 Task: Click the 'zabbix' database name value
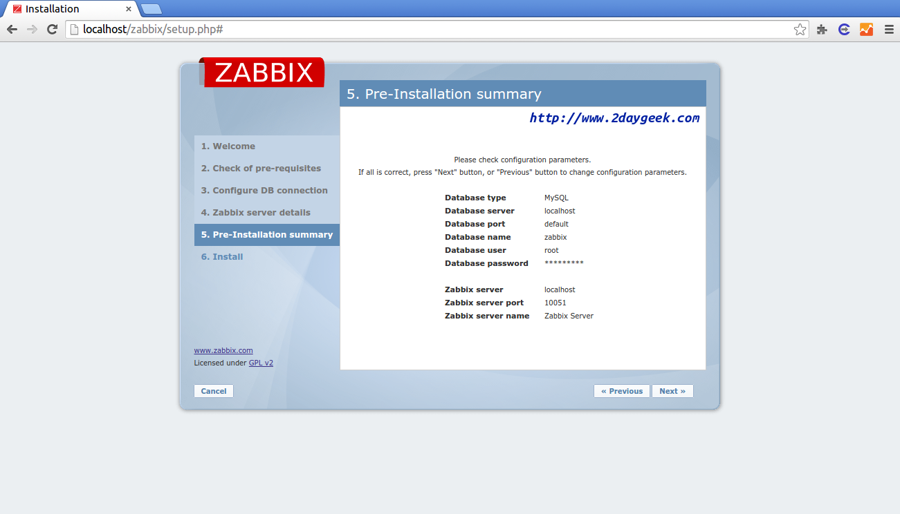(555, 237)
